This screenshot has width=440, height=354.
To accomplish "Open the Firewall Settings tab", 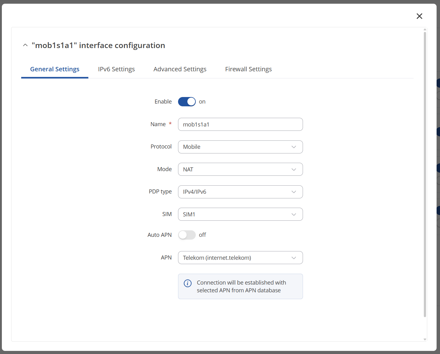I will 249,69.
